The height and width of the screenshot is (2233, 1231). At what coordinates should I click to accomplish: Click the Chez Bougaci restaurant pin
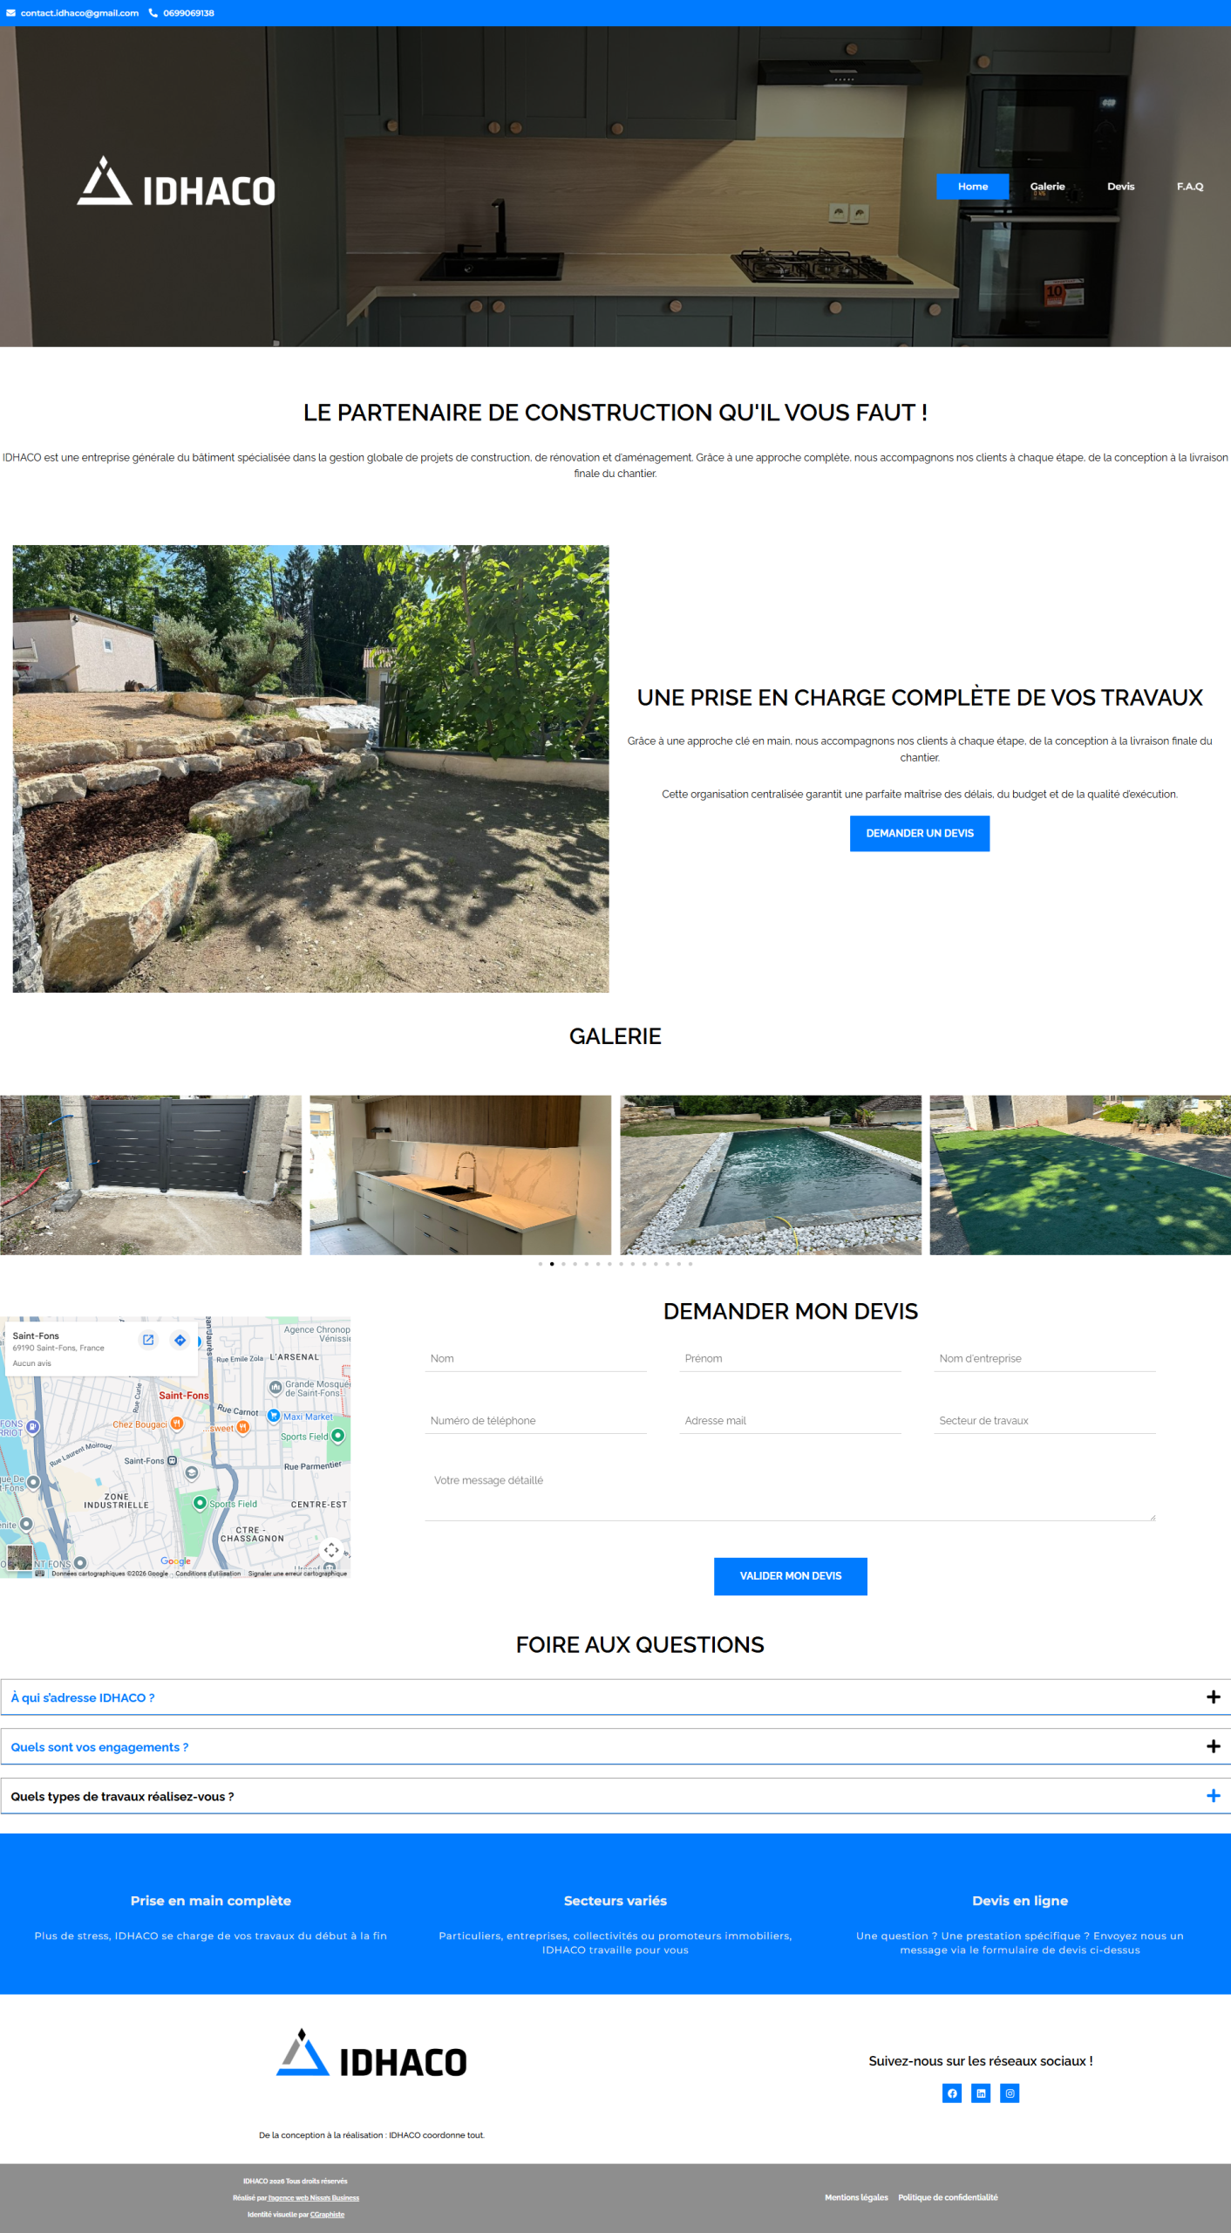(x=177, y=1424)
